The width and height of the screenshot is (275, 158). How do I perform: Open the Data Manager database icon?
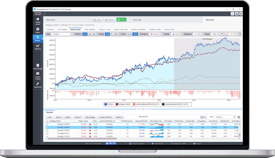click(38, 66)
